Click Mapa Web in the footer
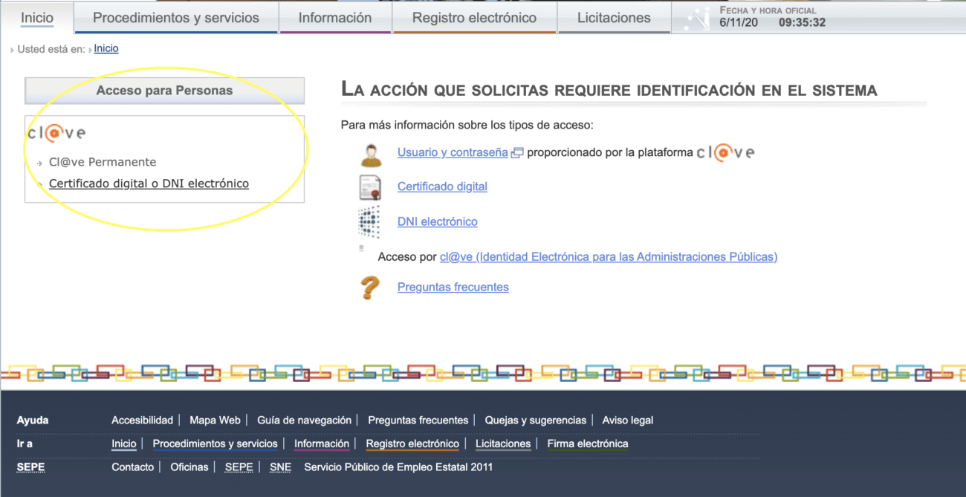 point(215,420)
